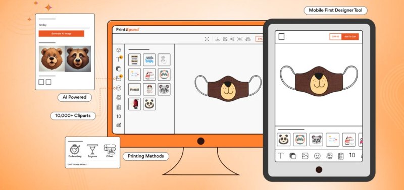Select the grey raccoon clipart in desktop panel

point(164,89)
